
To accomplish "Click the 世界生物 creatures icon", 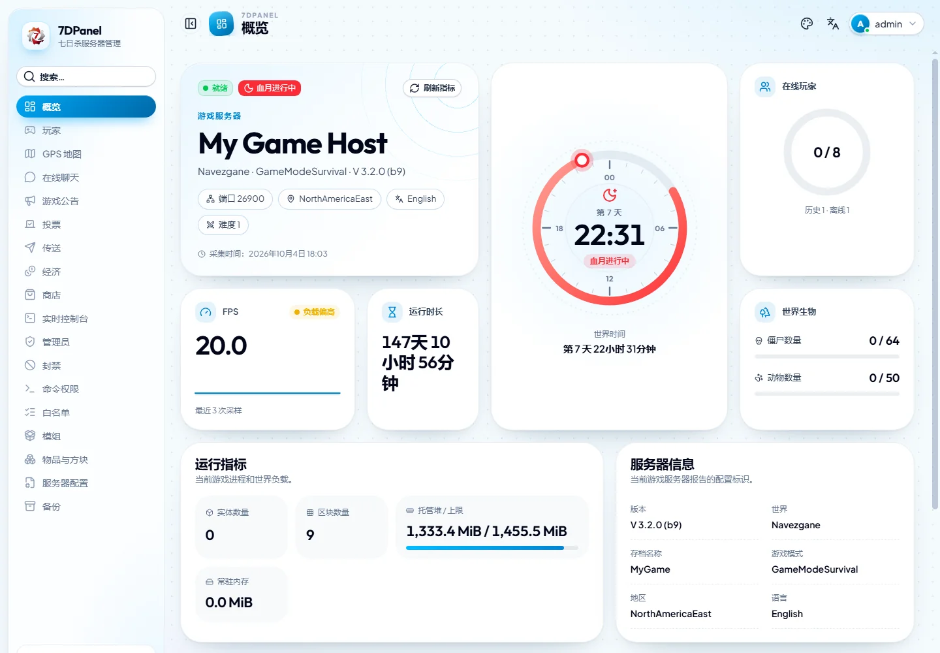I will (764, 312).
